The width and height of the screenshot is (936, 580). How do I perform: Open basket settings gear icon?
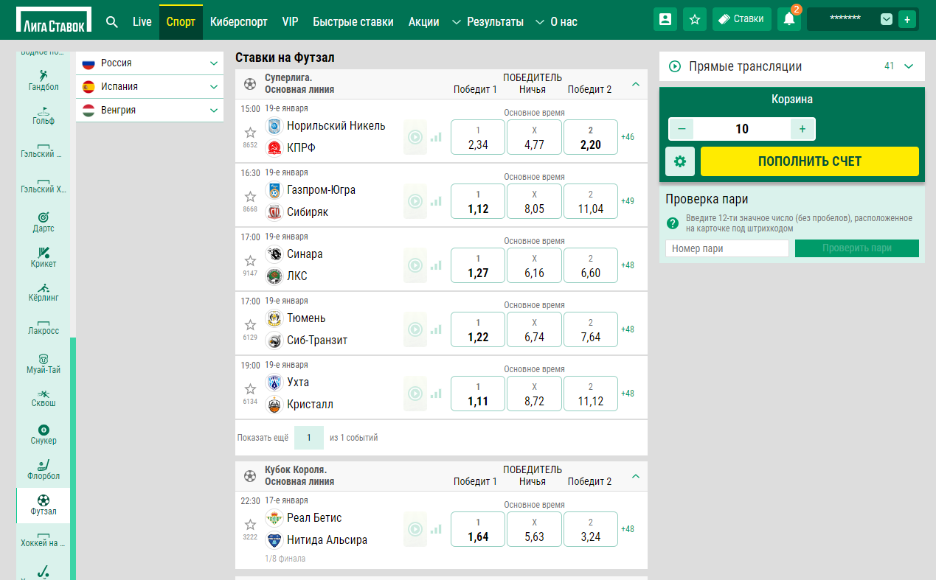[x=680, y=161]
